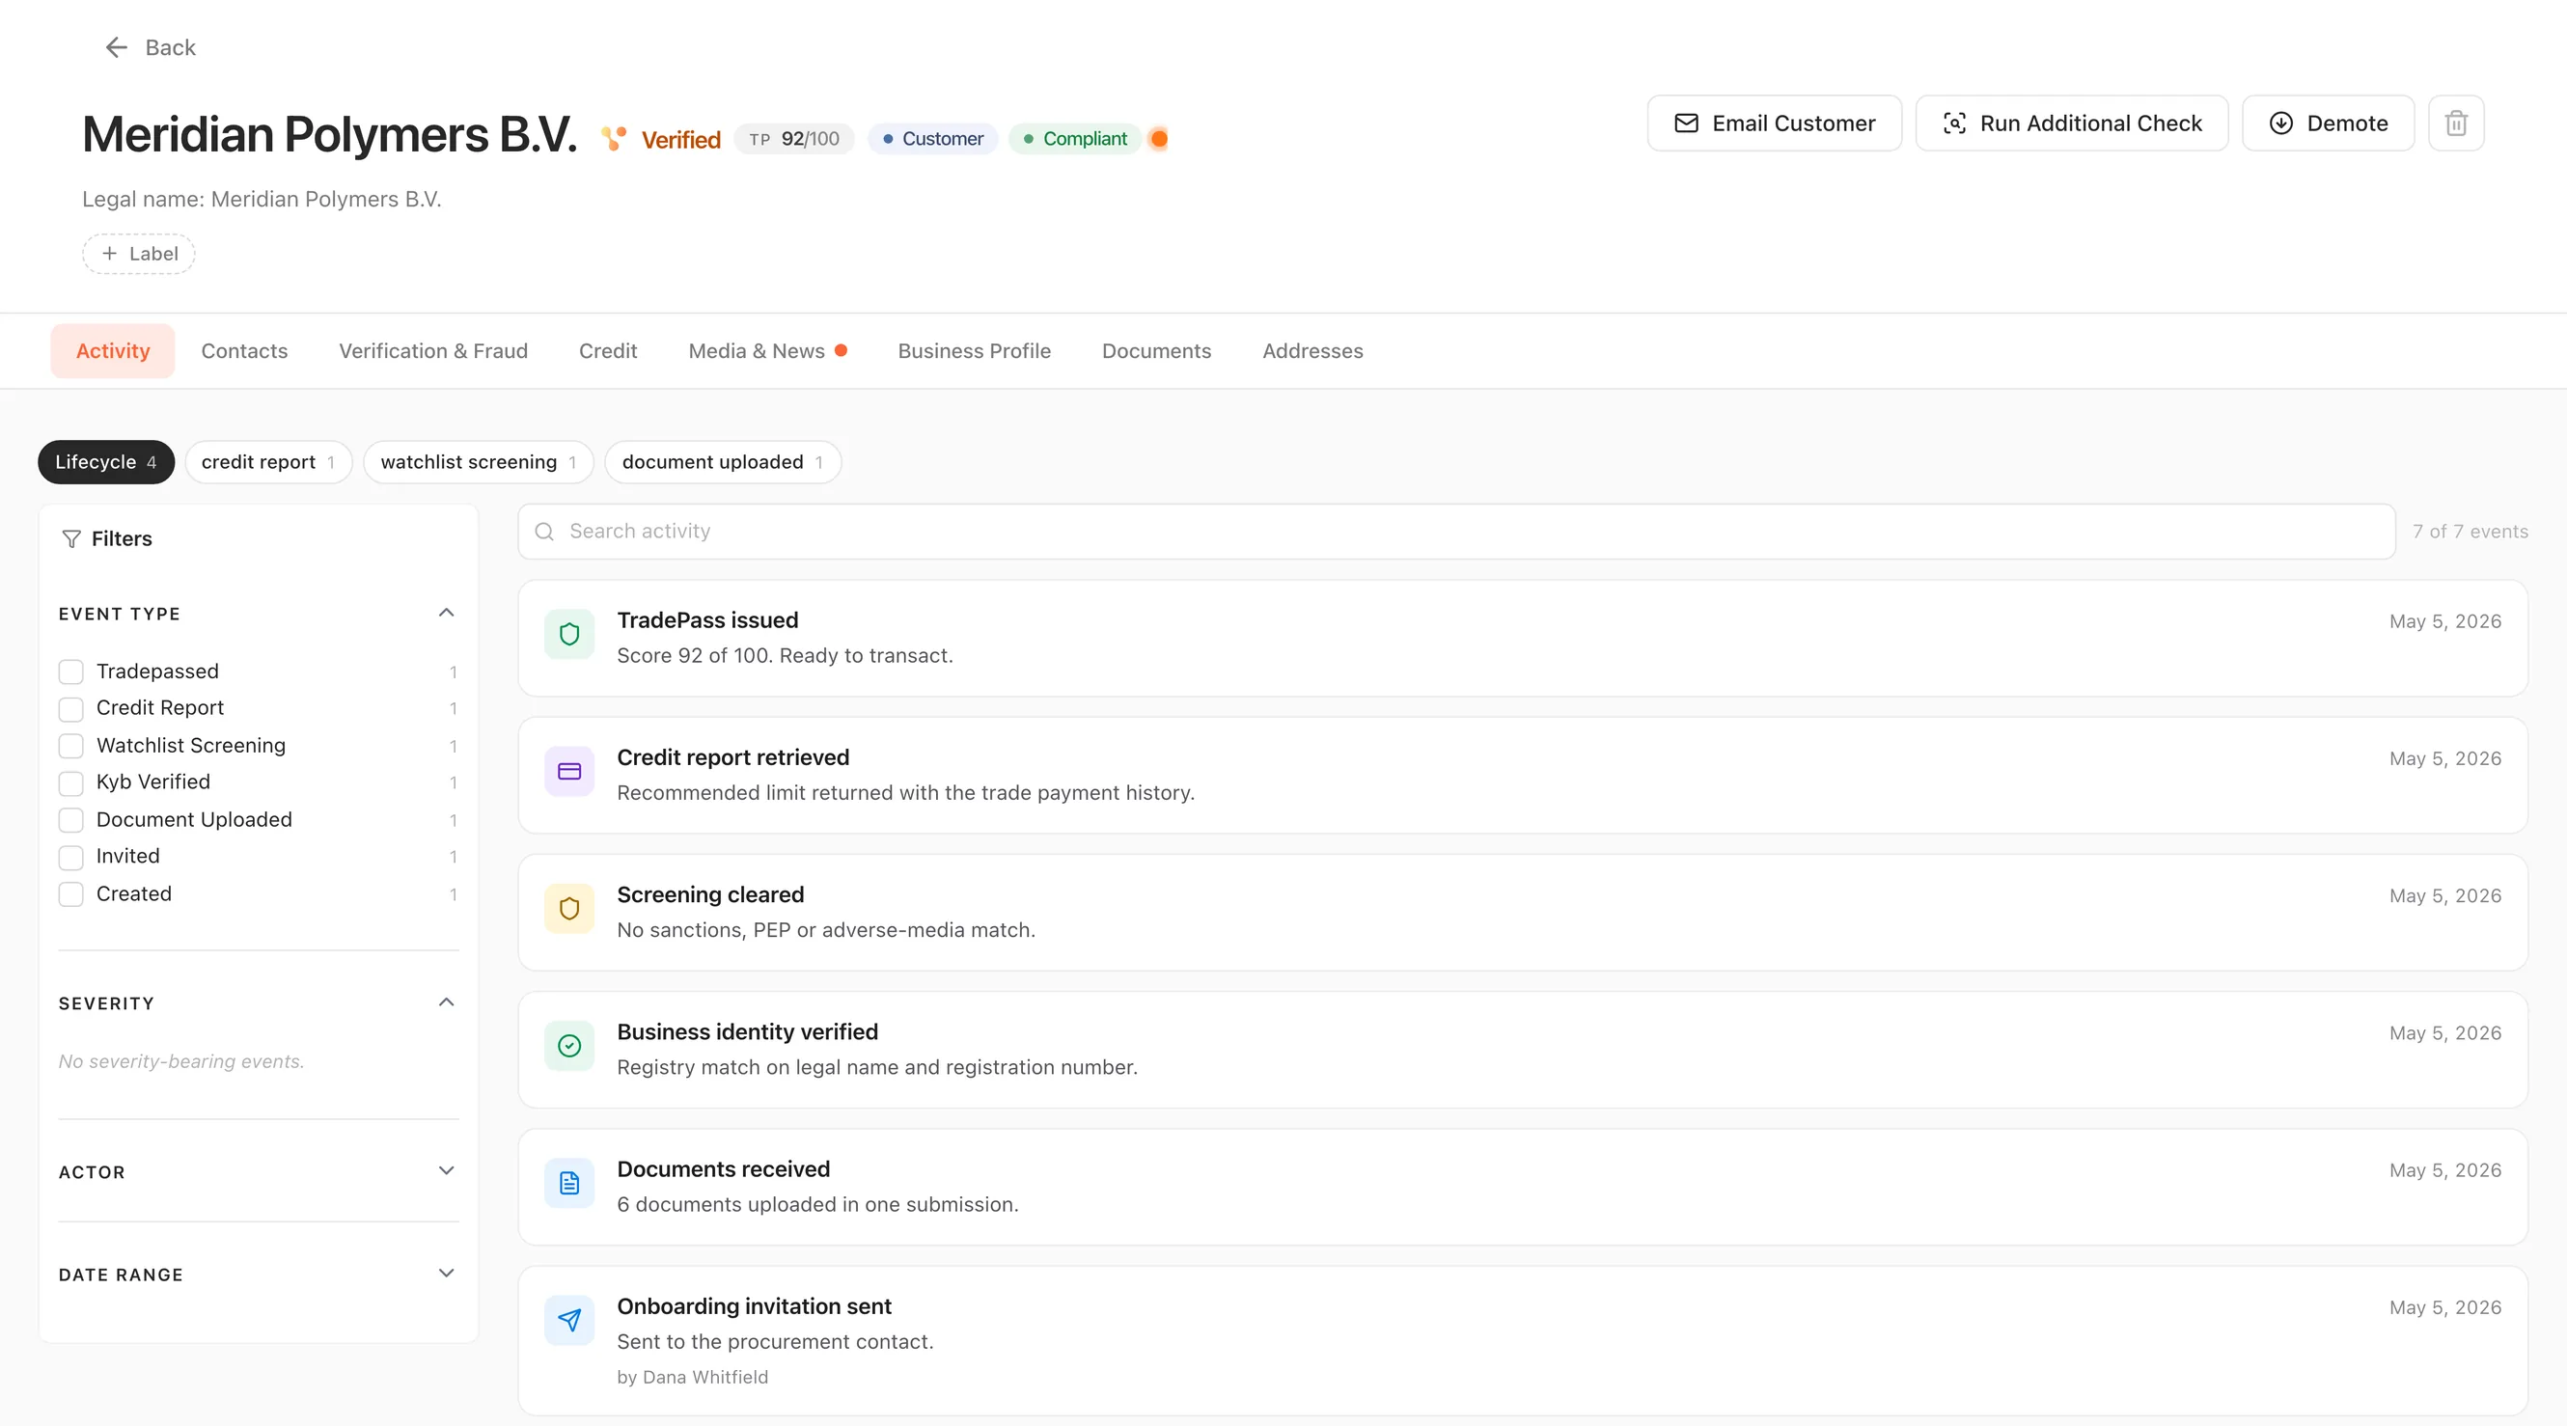The image size is (2567, 1426).
Task: Go Back to the previous page
Action: [151, 48]
